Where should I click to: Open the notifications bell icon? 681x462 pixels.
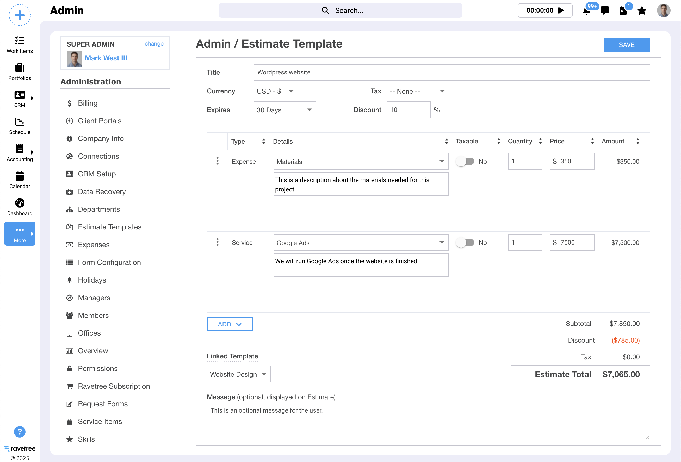pyautogui.click(x=587, y=11)
